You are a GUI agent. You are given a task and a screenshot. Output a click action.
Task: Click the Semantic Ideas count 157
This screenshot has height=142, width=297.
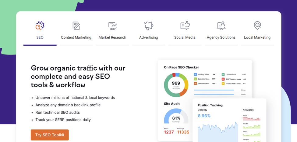click(x=214, y=83)
